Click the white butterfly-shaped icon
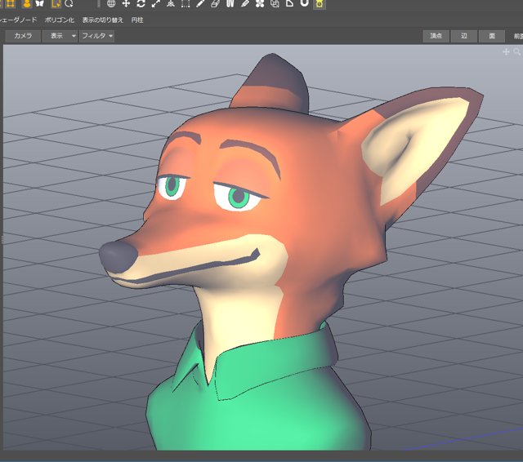The width and height of the screenshot is (523, 462). 40,3
